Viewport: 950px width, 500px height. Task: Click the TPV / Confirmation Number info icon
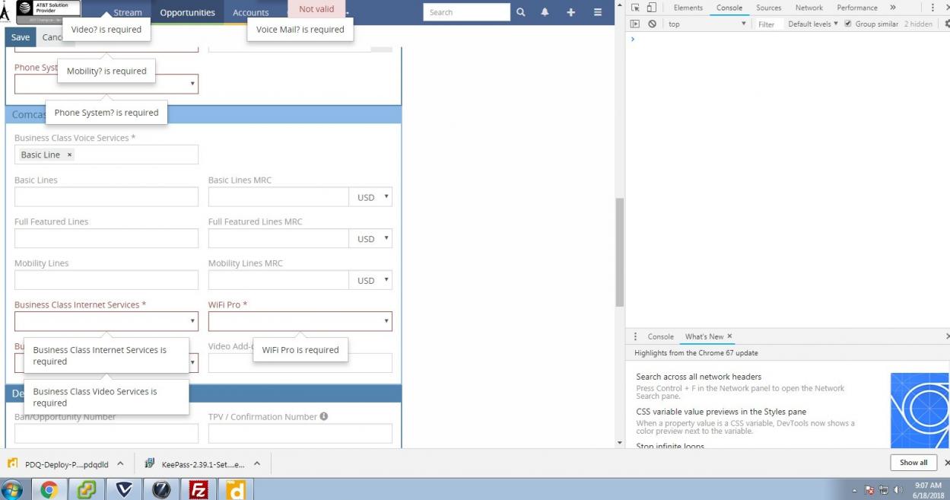pyautogui.click(x=324, y=416)
